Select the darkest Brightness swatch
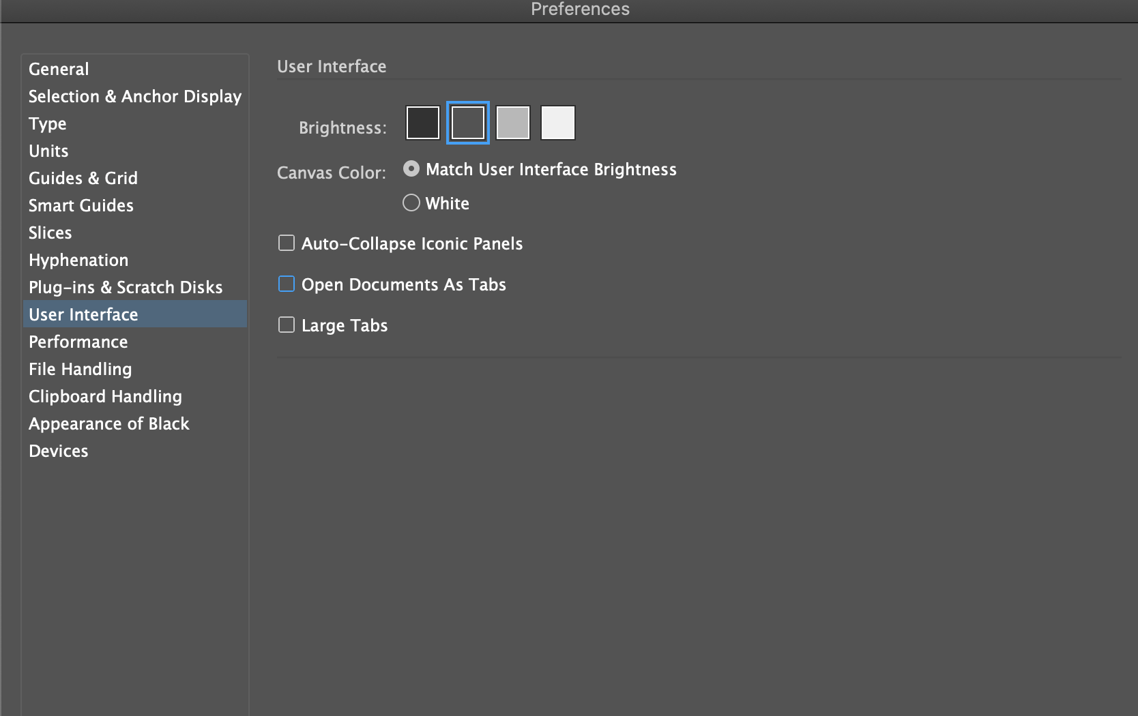1138x716 pixels. [x=422, y=123]
